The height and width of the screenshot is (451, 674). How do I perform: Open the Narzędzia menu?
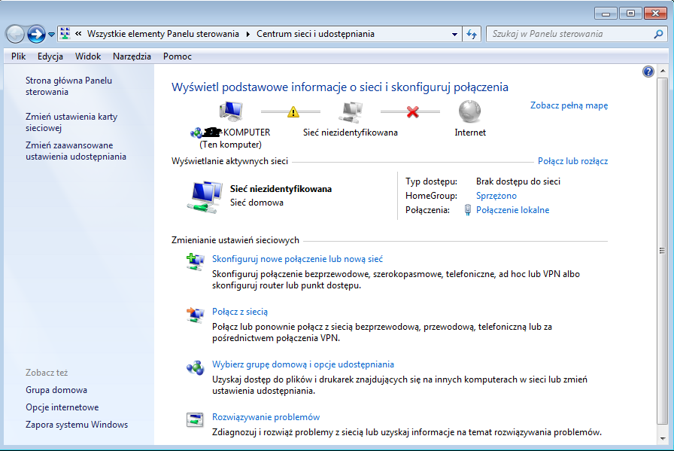point(132,56)
